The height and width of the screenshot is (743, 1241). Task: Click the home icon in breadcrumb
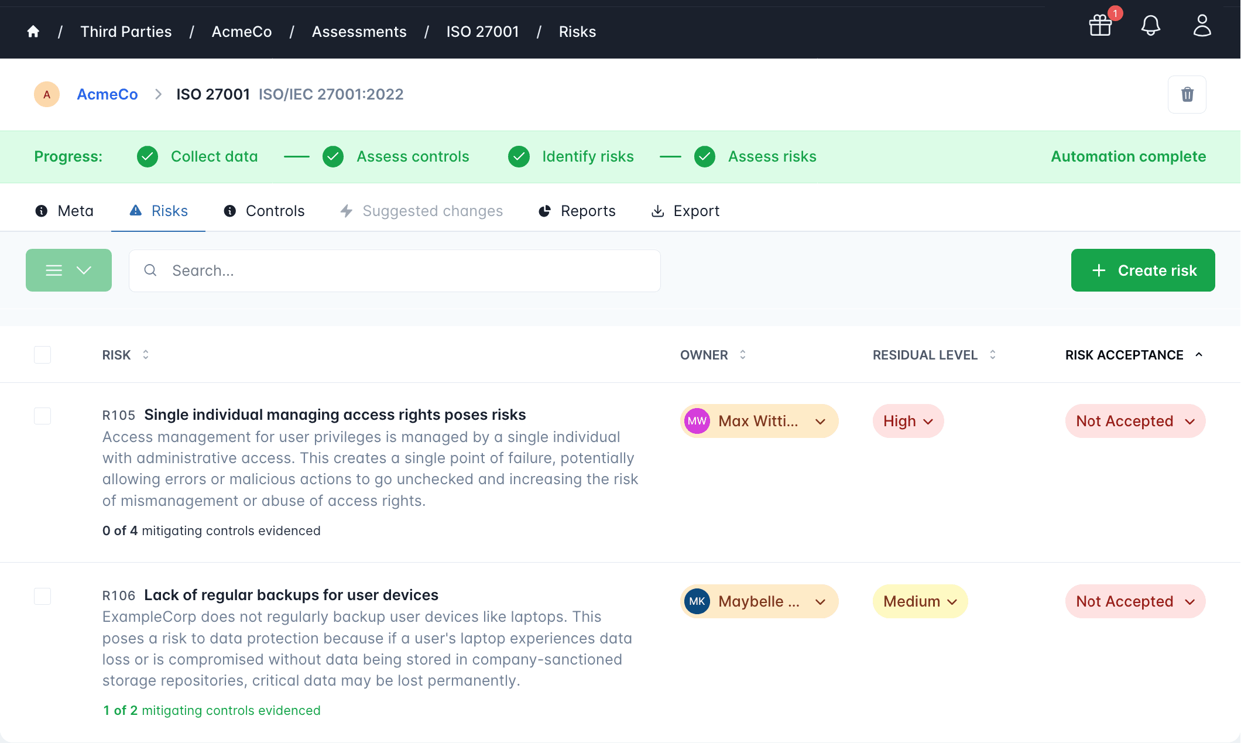coord(33,32)
